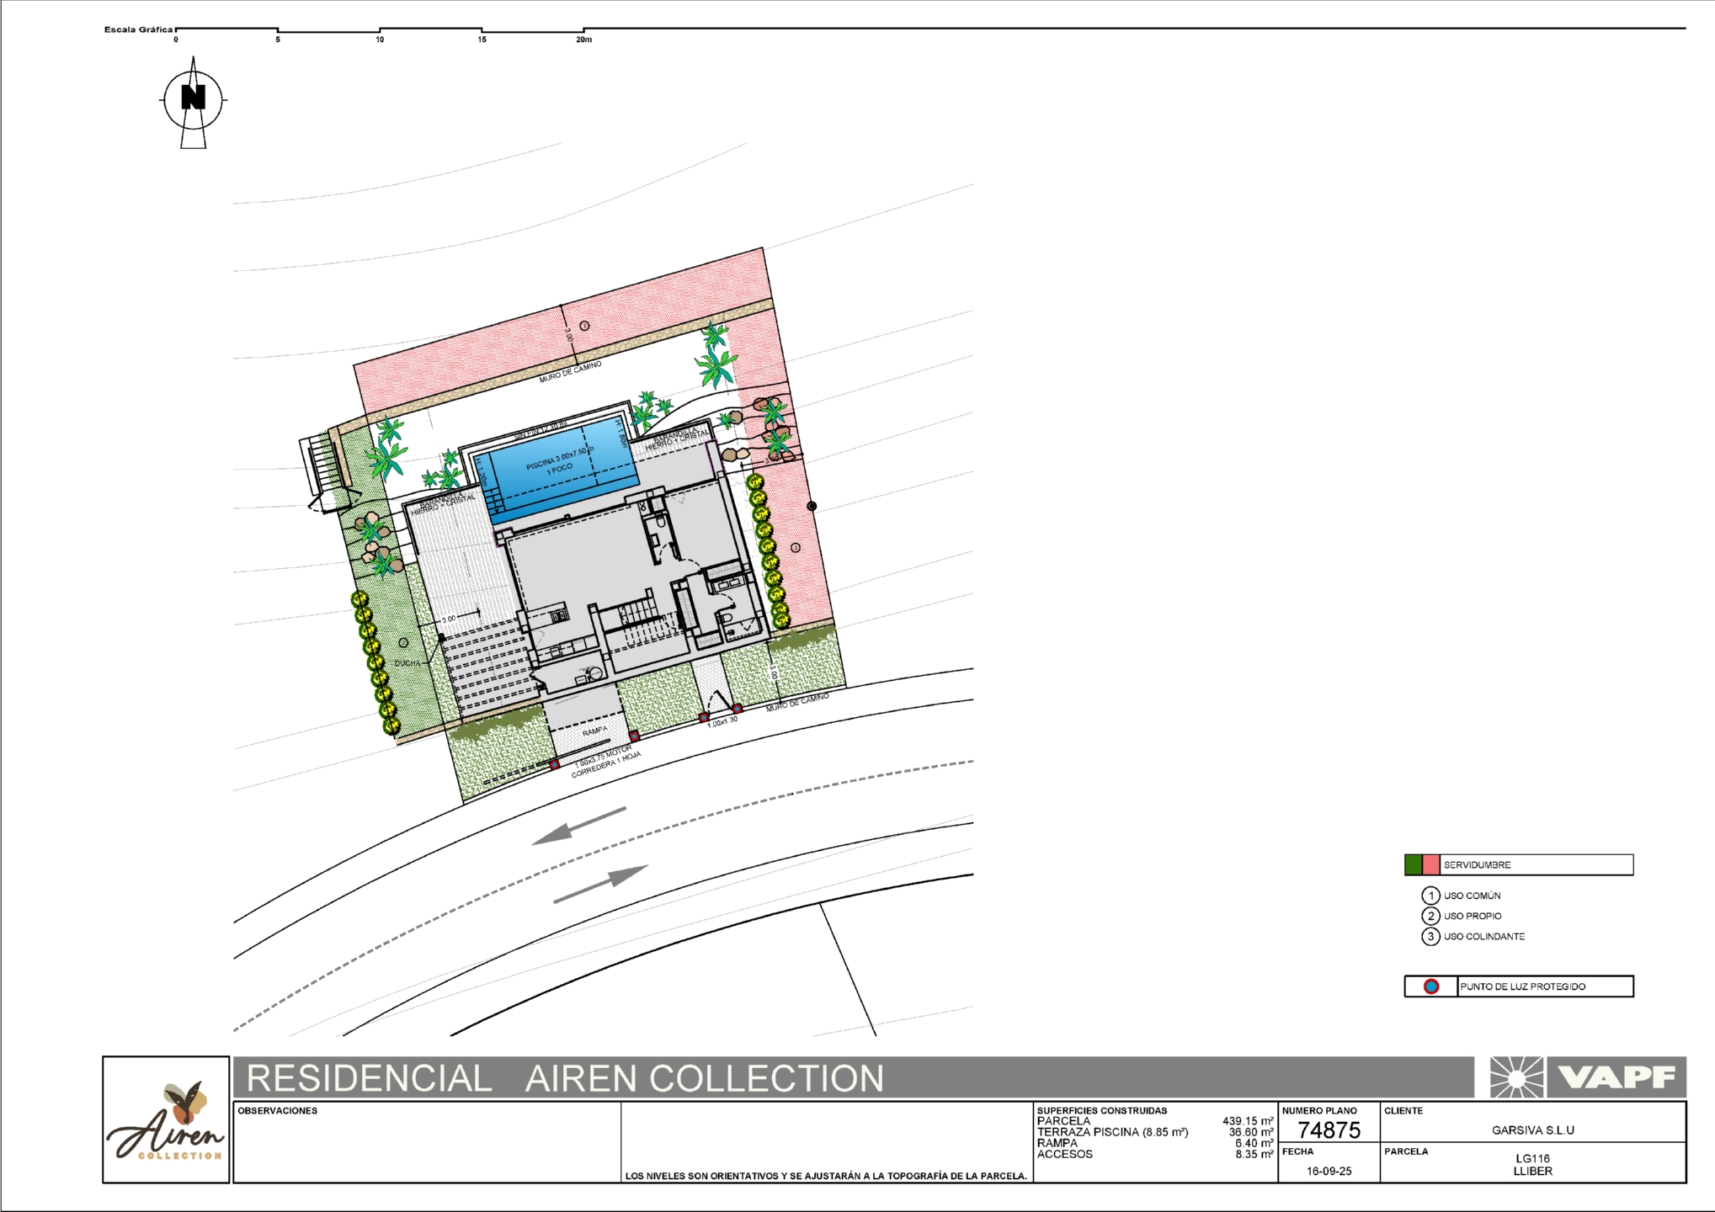Click the Residencial Airen Collection title banner

(x=564, y=1078)
